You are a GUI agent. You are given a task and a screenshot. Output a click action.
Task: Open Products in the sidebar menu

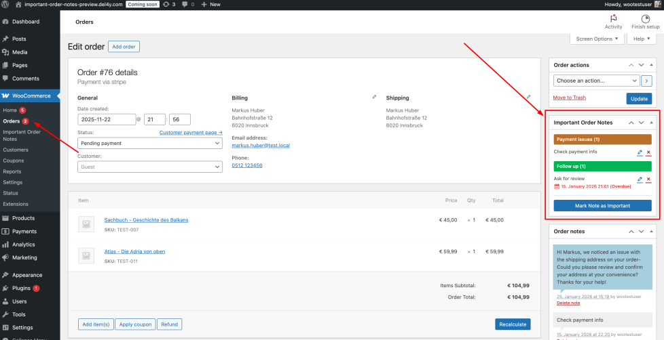coord(23,218)
